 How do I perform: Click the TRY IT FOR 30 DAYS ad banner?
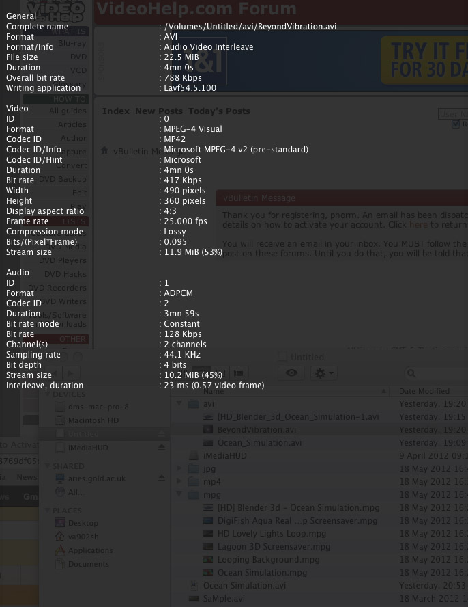pyautogui.click(x=424, y=60)
